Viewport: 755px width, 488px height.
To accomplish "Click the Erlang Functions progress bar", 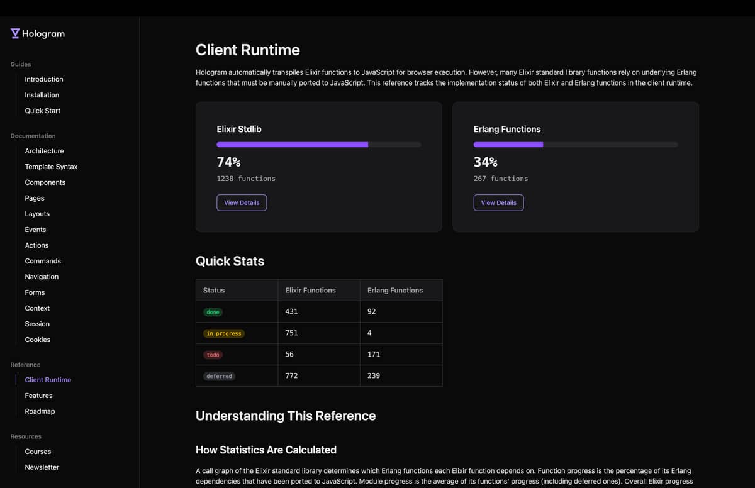I will pyautogui.click(x=576, y=145).
